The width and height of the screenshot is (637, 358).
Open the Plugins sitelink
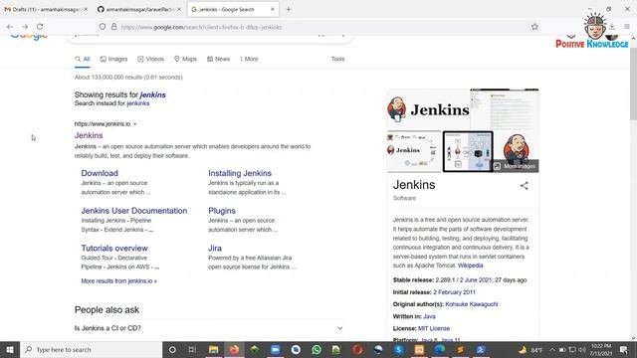(222, 211)
